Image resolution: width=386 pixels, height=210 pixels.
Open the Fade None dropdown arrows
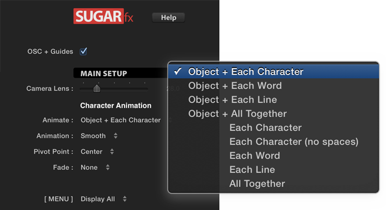108,168
